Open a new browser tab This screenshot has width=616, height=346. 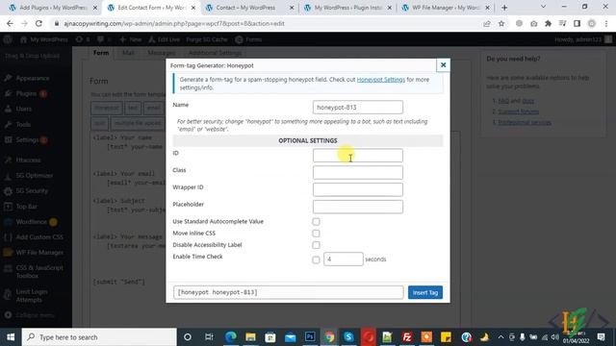tap(504, 8)
